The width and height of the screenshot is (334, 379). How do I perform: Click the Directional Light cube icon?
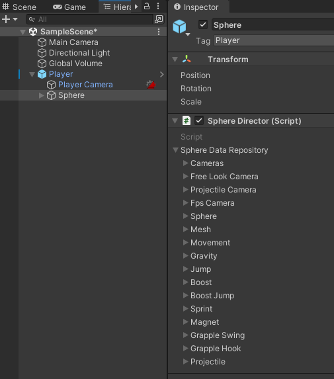click(x=42, y=53)
